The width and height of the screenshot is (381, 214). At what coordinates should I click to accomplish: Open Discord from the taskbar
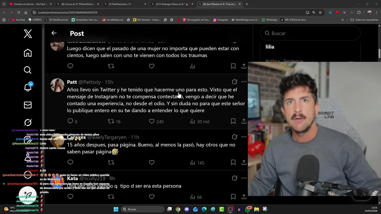187,209
